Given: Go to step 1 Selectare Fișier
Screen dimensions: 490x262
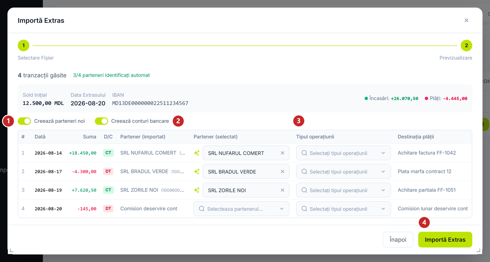Looking at the screenshot, I should (24, 45).
